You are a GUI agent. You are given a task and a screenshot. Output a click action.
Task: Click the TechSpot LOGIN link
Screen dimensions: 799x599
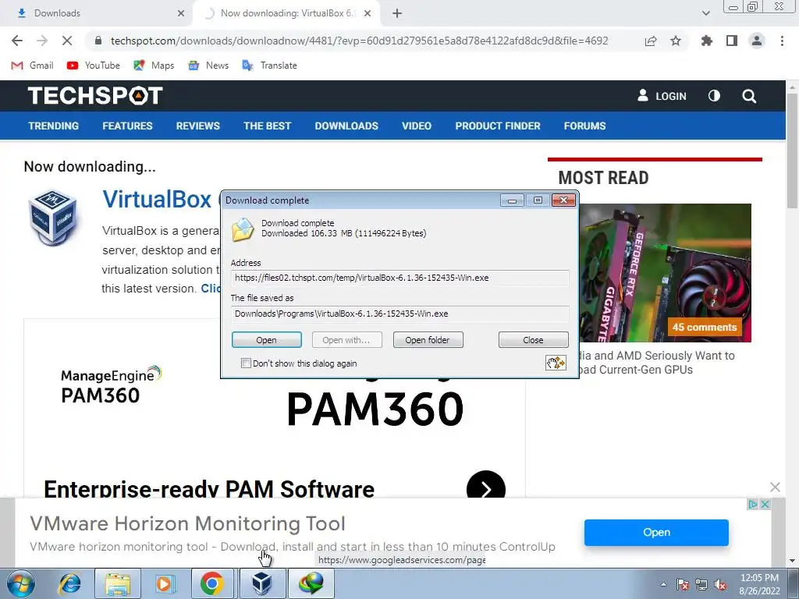coord(662,96)
